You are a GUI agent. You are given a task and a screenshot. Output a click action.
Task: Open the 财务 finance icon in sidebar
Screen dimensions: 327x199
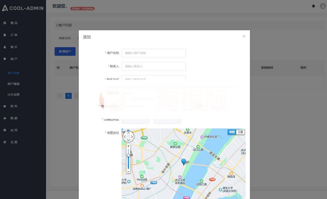tap(5, 106)
